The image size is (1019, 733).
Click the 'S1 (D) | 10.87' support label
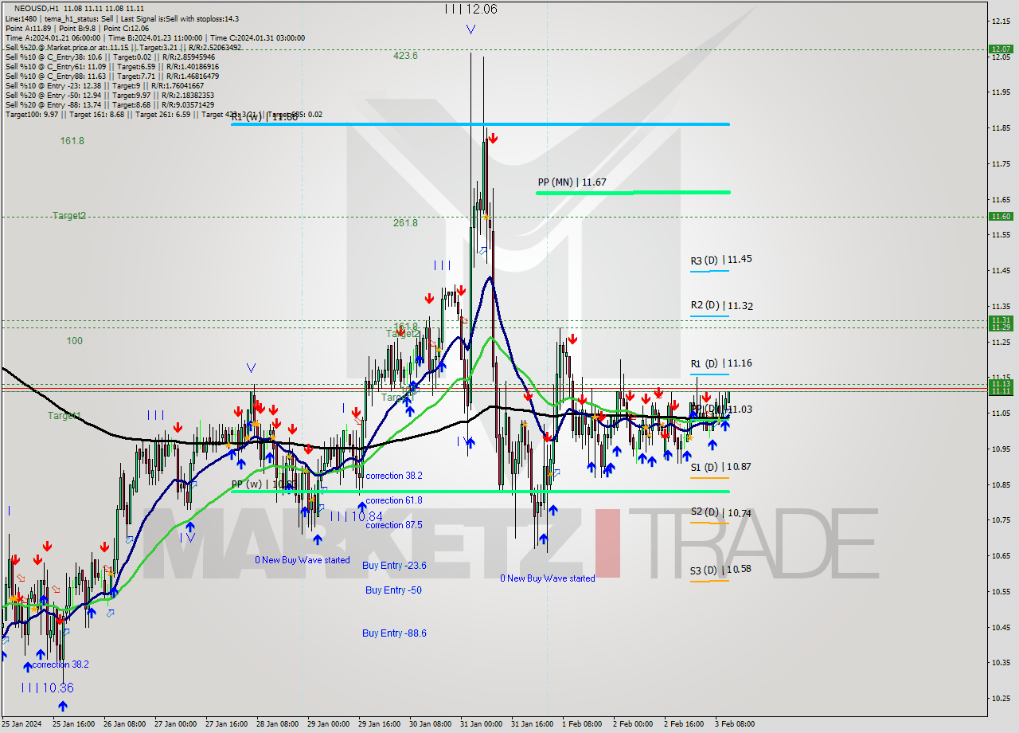(x=721, y=467)
